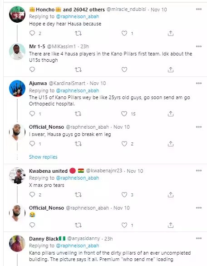207x266 pixels.
Task: Reply to the 'Hope e dey hear Hausa' tweet
Action: click(32, 33)
